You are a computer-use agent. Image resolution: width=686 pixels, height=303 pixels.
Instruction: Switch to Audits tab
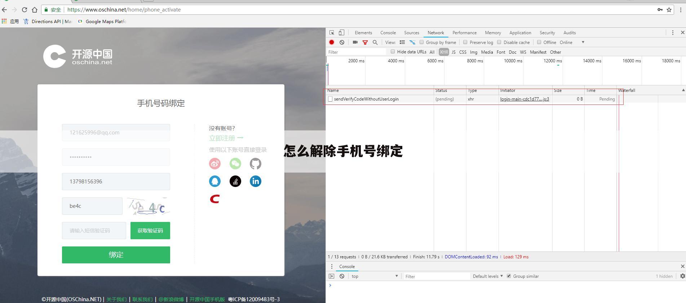[x=570, y=32]
